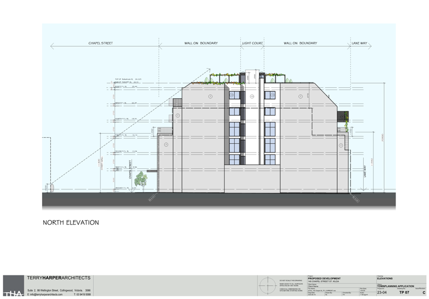
Task: Select the NORTH ELEVATION drawing title
Action: 71,223
